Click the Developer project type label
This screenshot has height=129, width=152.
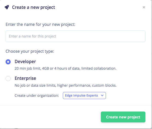[25, 62]
